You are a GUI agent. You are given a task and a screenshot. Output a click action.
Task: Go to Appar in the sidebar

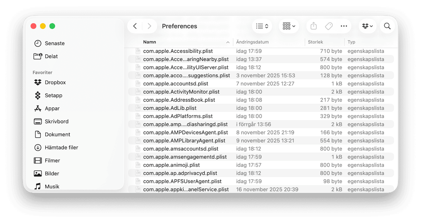pyautogui.click(x=52, y=108)
